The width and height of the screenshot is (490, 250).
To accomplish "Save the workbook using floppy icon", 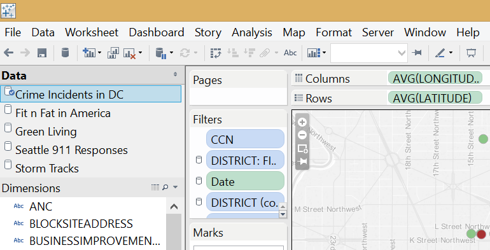I will coord(42,53).
